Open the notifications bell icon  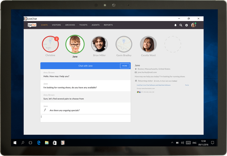(x=175, y=25)
